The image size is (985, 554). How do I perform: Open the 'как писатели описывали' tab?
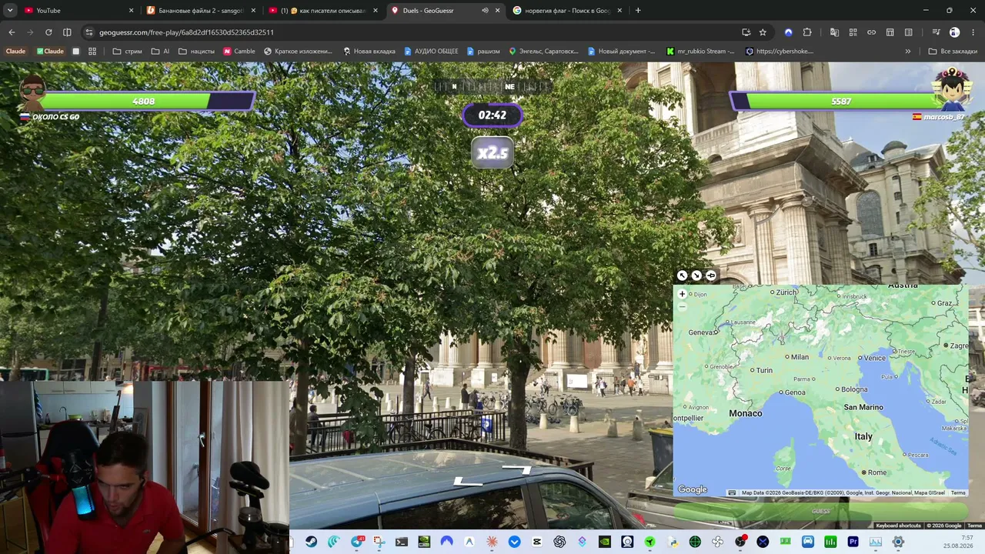tap(324, 11)
